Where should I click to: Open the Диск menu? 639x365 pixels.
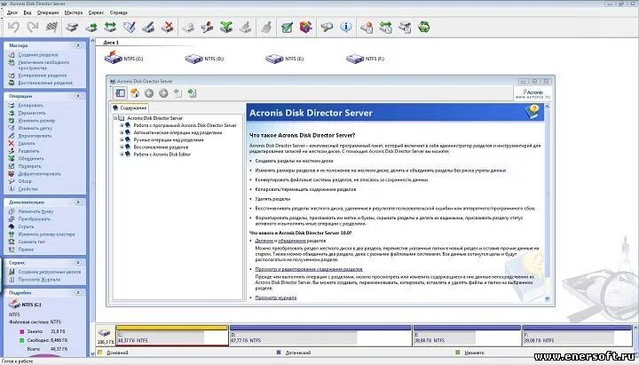pos(12,12)
